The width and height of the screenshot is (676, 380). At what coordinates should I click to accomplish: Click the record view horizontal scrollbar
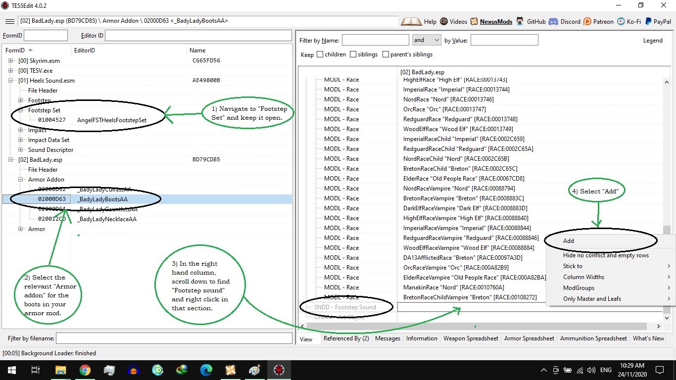tap(477, 327)
